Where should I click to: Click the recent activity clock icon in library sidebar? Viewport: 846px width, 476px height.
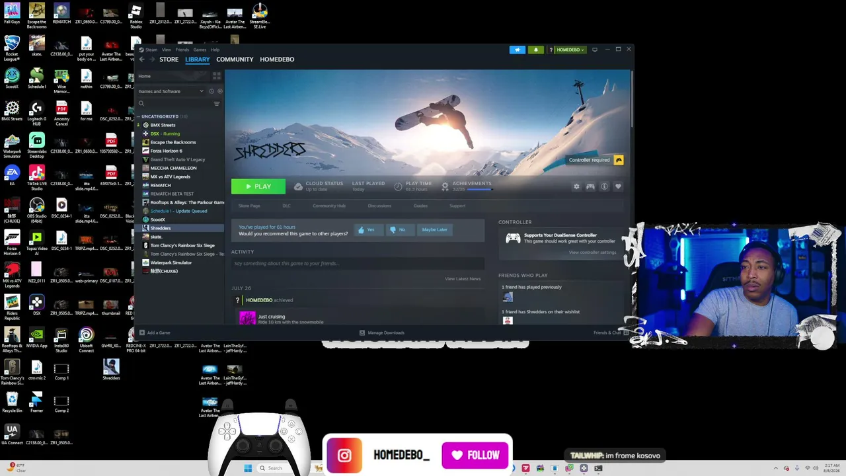pyautogui.click(x=211, y=91)
